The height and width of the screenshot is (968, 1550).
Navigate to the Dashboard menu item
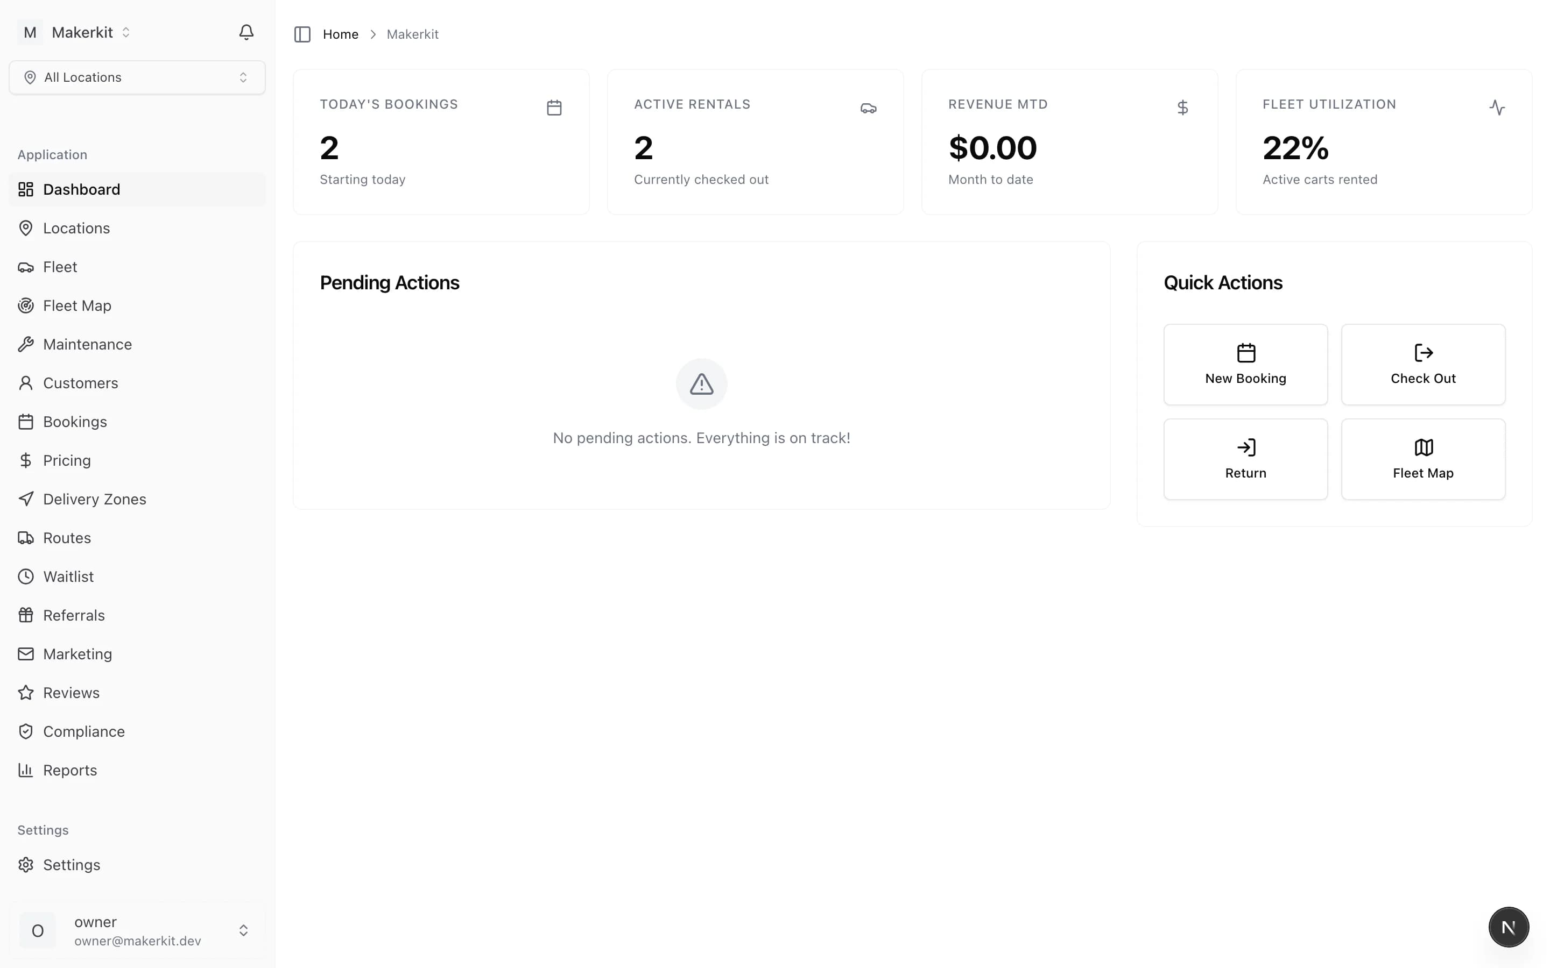81,189
